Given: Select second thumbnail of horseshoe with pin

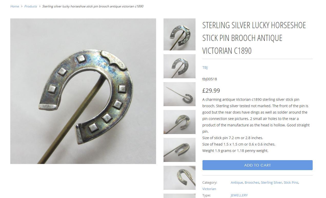Looking at the screenshot, I should tap(179, 66).
